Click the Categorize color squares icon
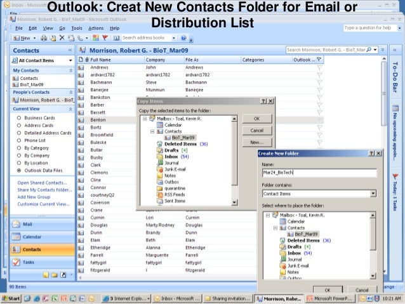This screenshot has width=405, height=304. pyautogui.click(x=96, y=38)
